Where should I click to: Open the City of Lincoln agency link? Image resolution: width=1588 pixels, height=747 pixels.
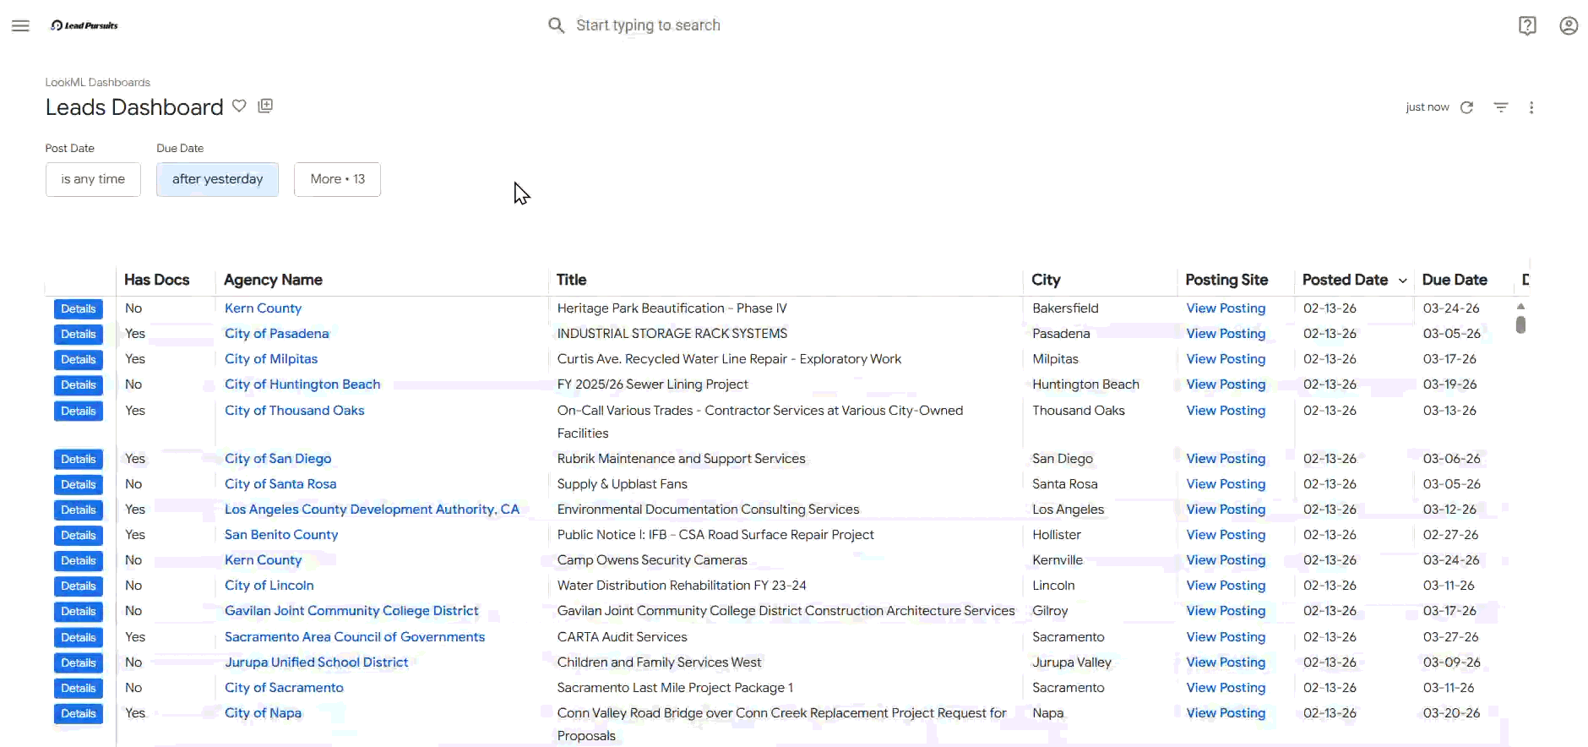point(269,586)
